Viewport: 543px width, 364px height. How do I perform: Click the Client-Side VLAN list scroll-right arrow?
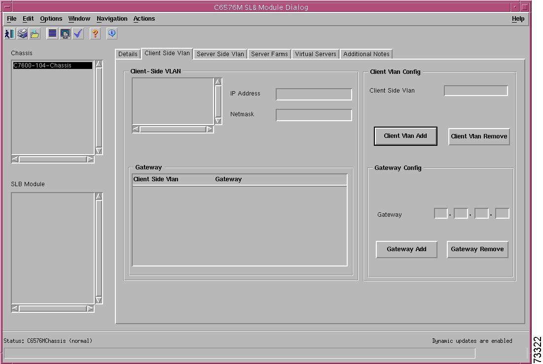click(210, 129)
